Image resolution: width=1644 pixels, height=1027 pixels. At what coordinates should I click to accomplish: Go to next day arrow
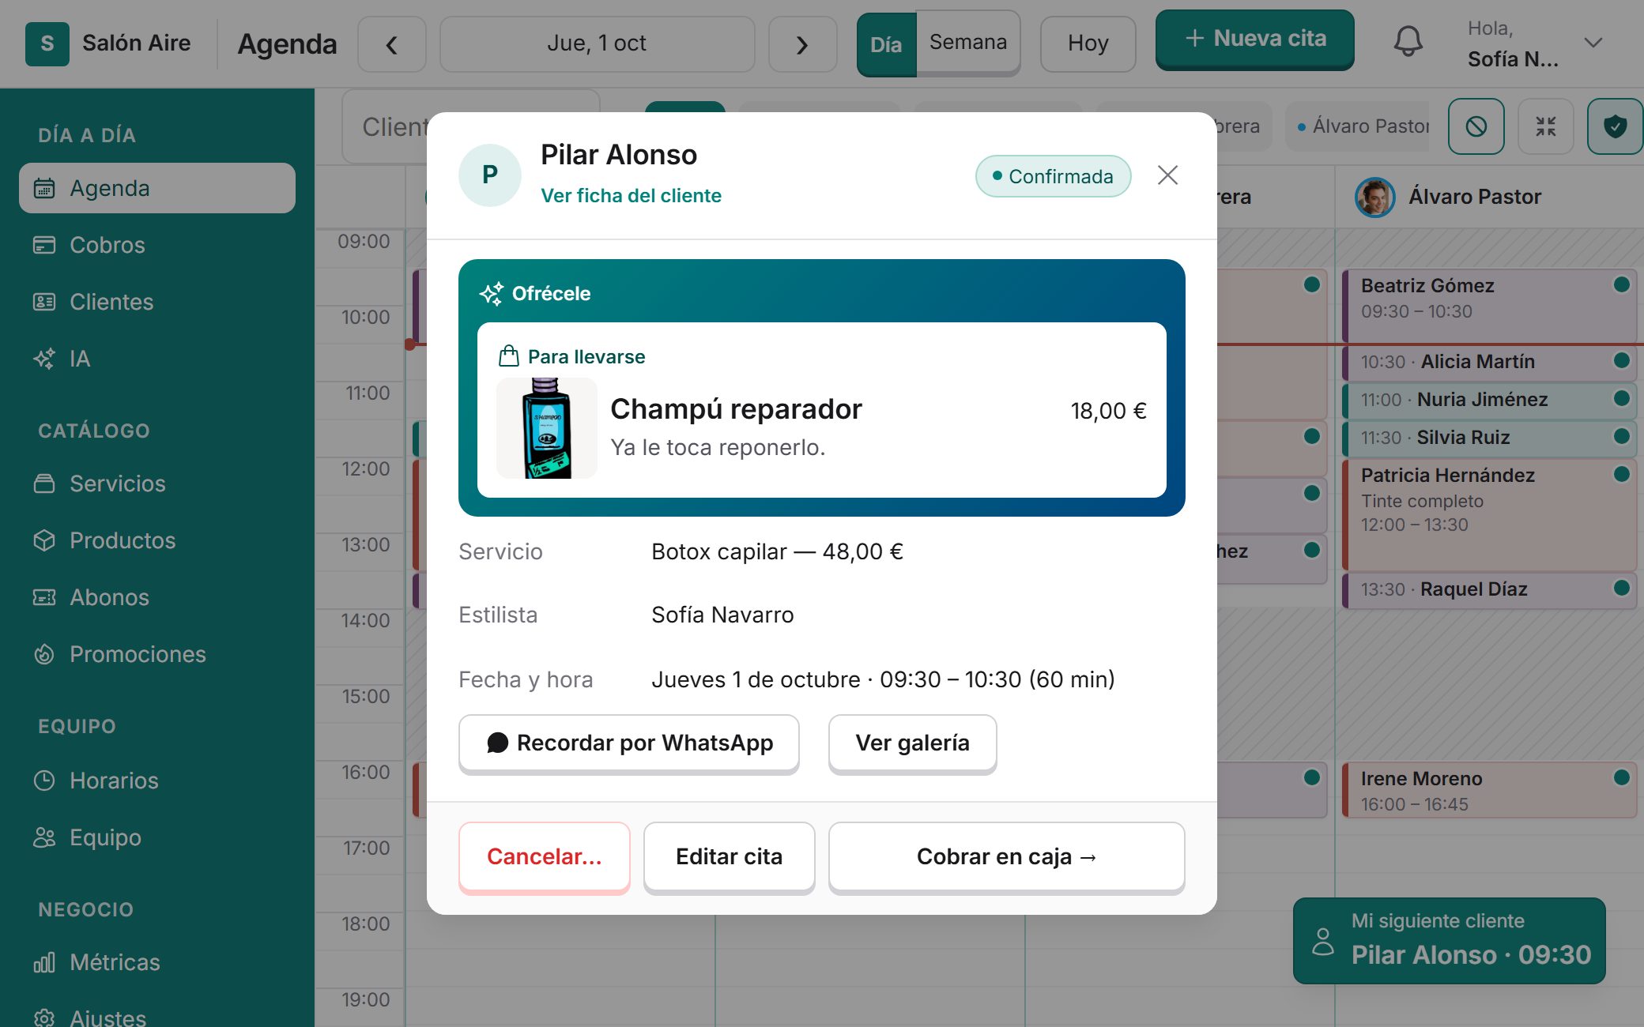coord(802,44)
